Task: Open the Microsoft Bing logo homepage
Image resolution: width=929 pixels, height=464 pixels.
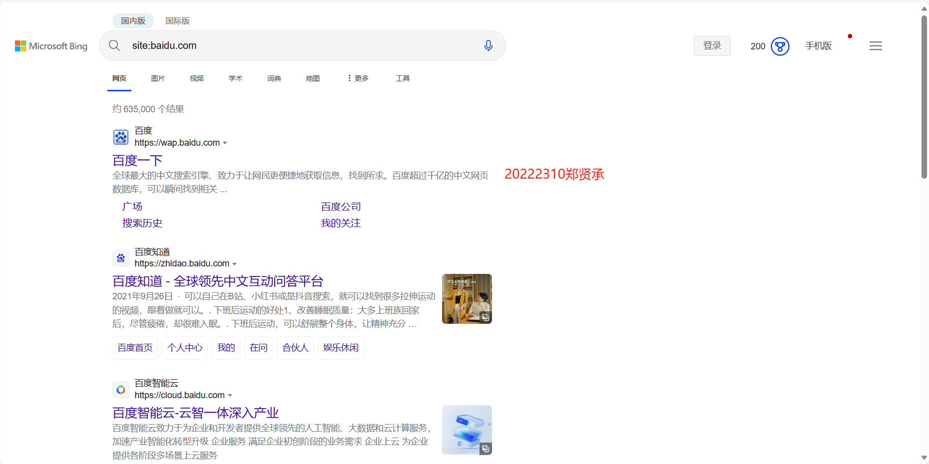Action: coord(51,46)
